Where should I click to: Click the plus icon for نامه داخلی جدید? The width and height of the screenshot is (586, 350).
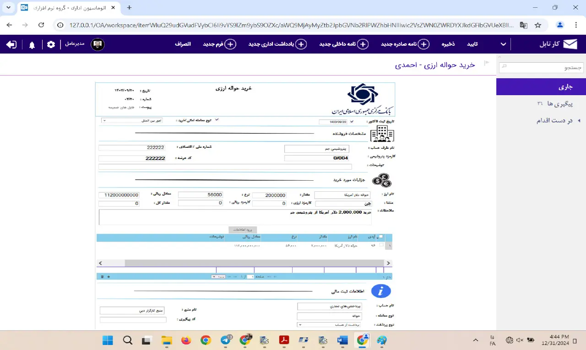[x=363, y=44]
